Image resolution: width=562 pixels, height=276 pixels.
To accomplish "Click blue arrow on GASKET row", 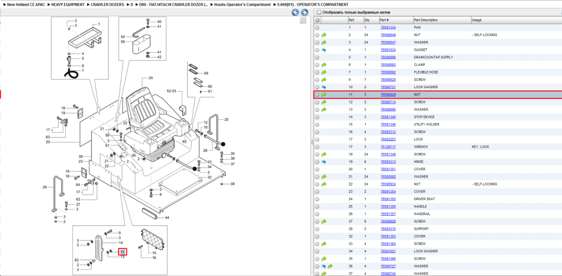I will pyautogui.click(x=324, y=50).
